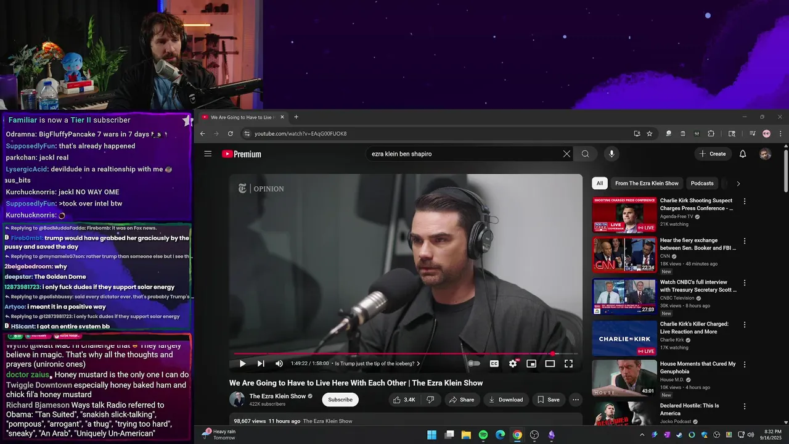The height and width of the screenshot is (444, 789).
Task: Open options for Charlie Kirk Shooting Suspect video
Action: (x=745, y=201)
